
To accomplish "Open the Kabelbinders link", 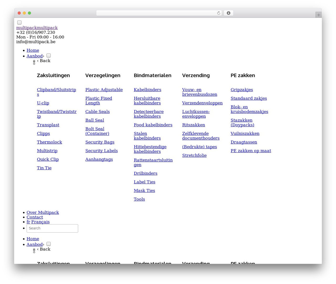I will tap(148, 90).
